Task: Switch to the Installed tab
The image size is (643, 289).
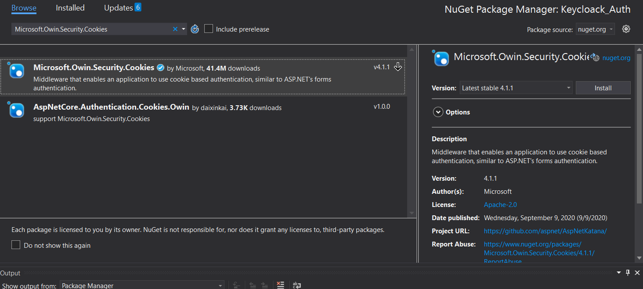Action: (70, 8)
